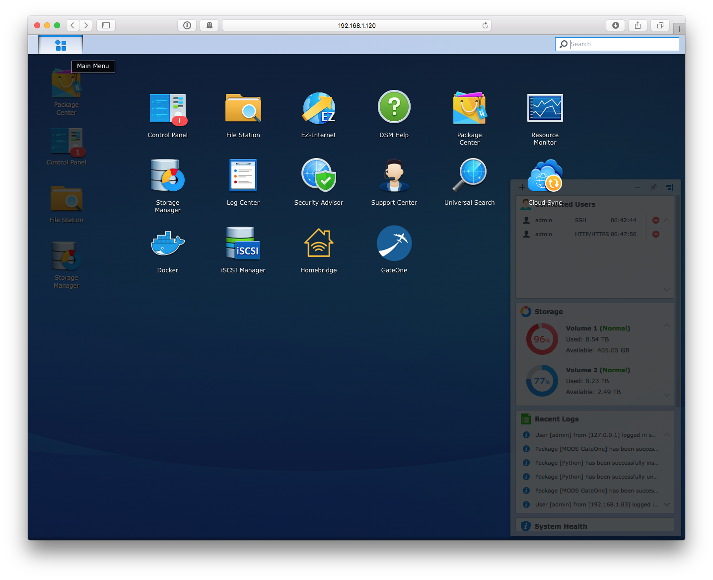Screen dimensions: 713x580
Task: Click the Storage widget title
Action: (549, 312)
